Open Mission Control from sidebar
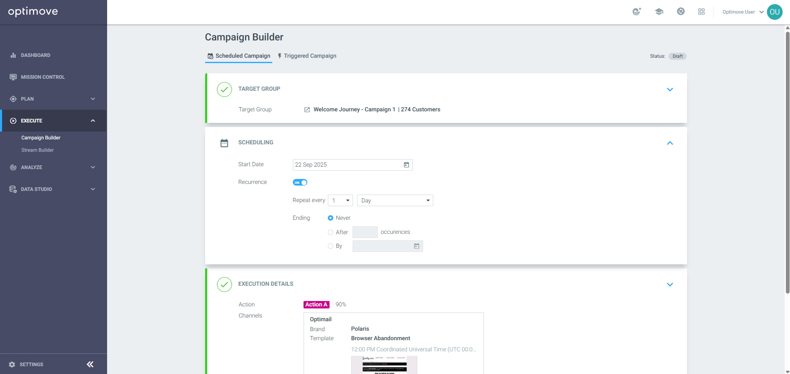Screen dimensions: 790x374 42,77
